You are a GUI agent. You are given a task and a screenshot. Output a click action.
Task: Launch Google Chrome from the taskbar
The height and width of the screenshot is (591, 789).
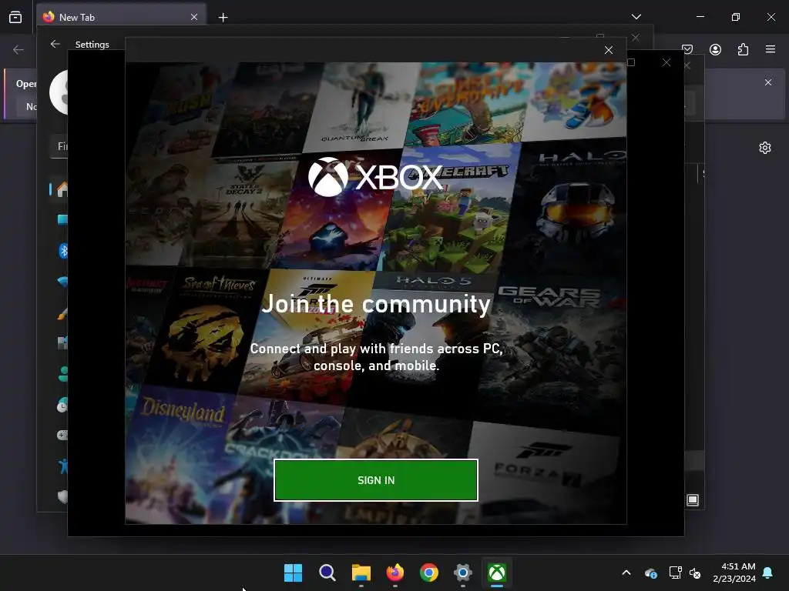tap(428, 573)
